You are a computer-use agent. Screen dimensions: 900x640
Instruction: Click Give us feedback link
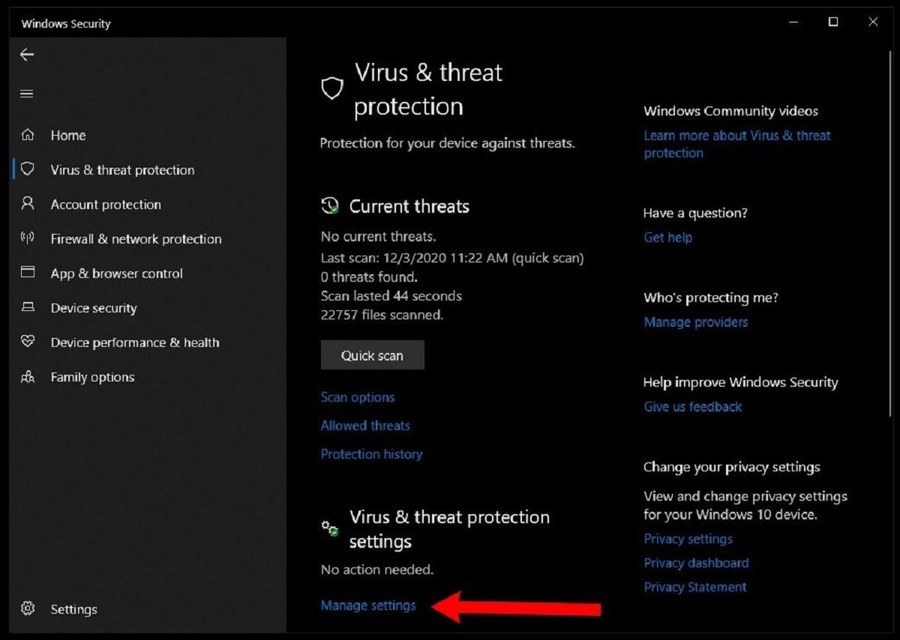coord(693,407)
